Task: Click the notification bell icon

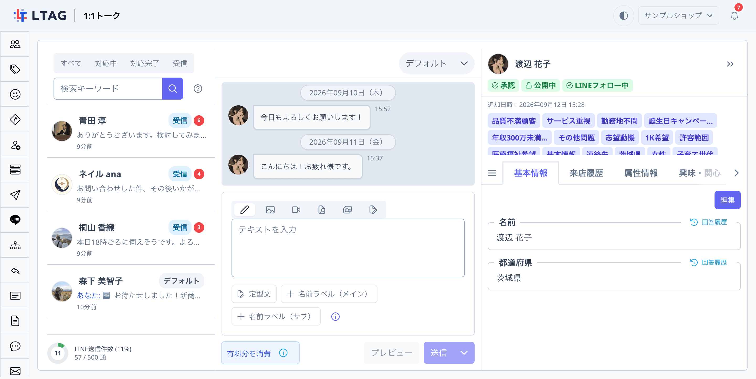Action: point(734,15)
